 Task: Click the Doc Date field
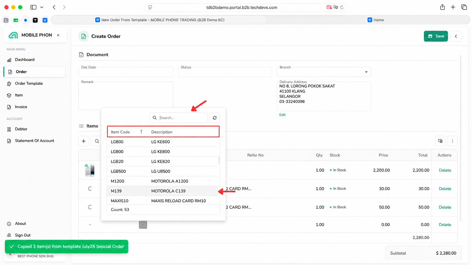tap(126, 72)
